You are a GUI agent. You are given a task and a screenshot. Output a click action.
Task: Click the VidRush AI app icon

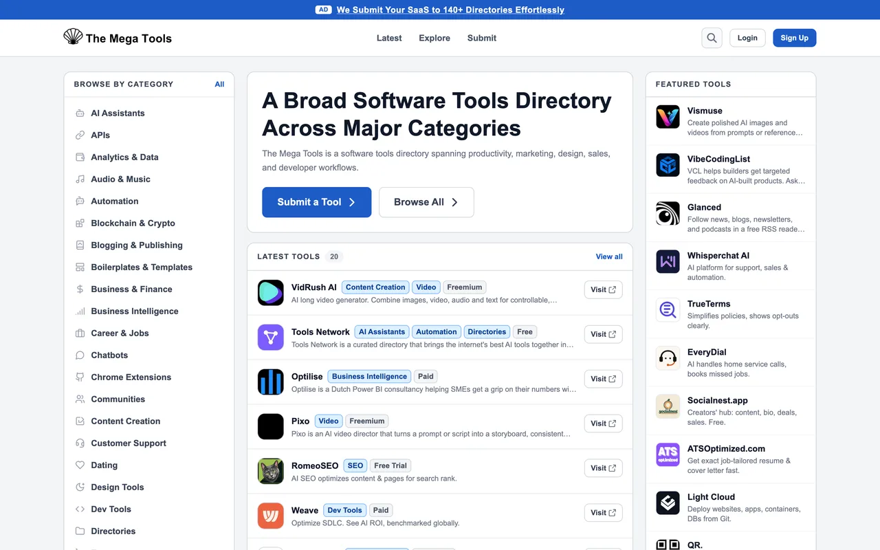pyautogui.click(x=271, y=293)
